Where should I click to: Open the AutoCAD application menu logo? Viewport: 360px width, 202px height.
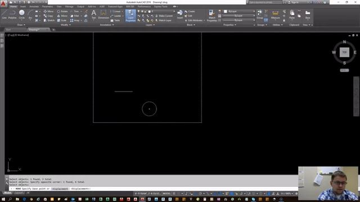tap(3, 3)
